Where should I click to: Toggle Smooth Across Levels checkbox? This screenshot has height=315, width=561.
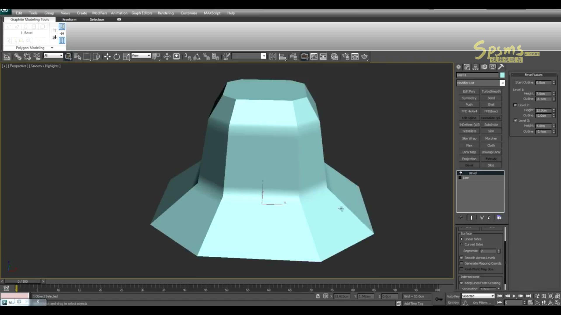[x=462, y=258]
